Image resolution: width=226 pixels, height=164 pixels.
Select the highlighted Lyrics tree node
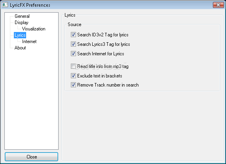coord(20,35)
